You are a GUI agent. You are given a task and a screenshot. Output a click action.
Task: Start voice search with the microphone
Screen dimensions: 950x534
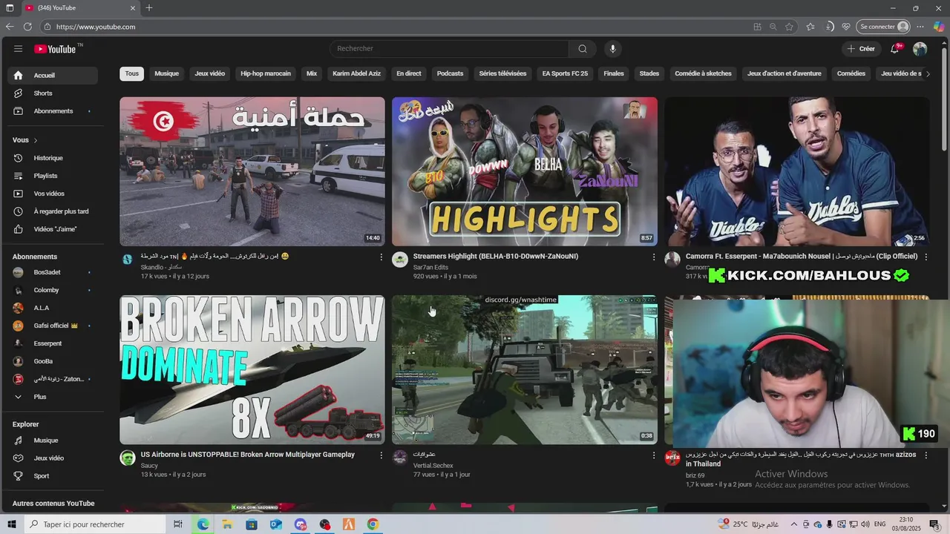[612, 49]
